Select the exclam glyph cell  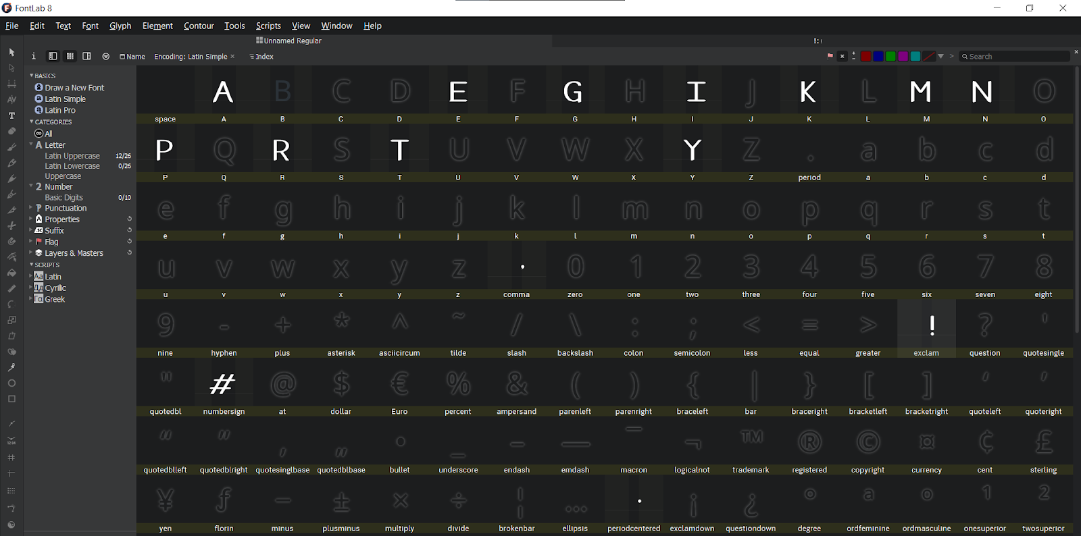pos(926,329)
